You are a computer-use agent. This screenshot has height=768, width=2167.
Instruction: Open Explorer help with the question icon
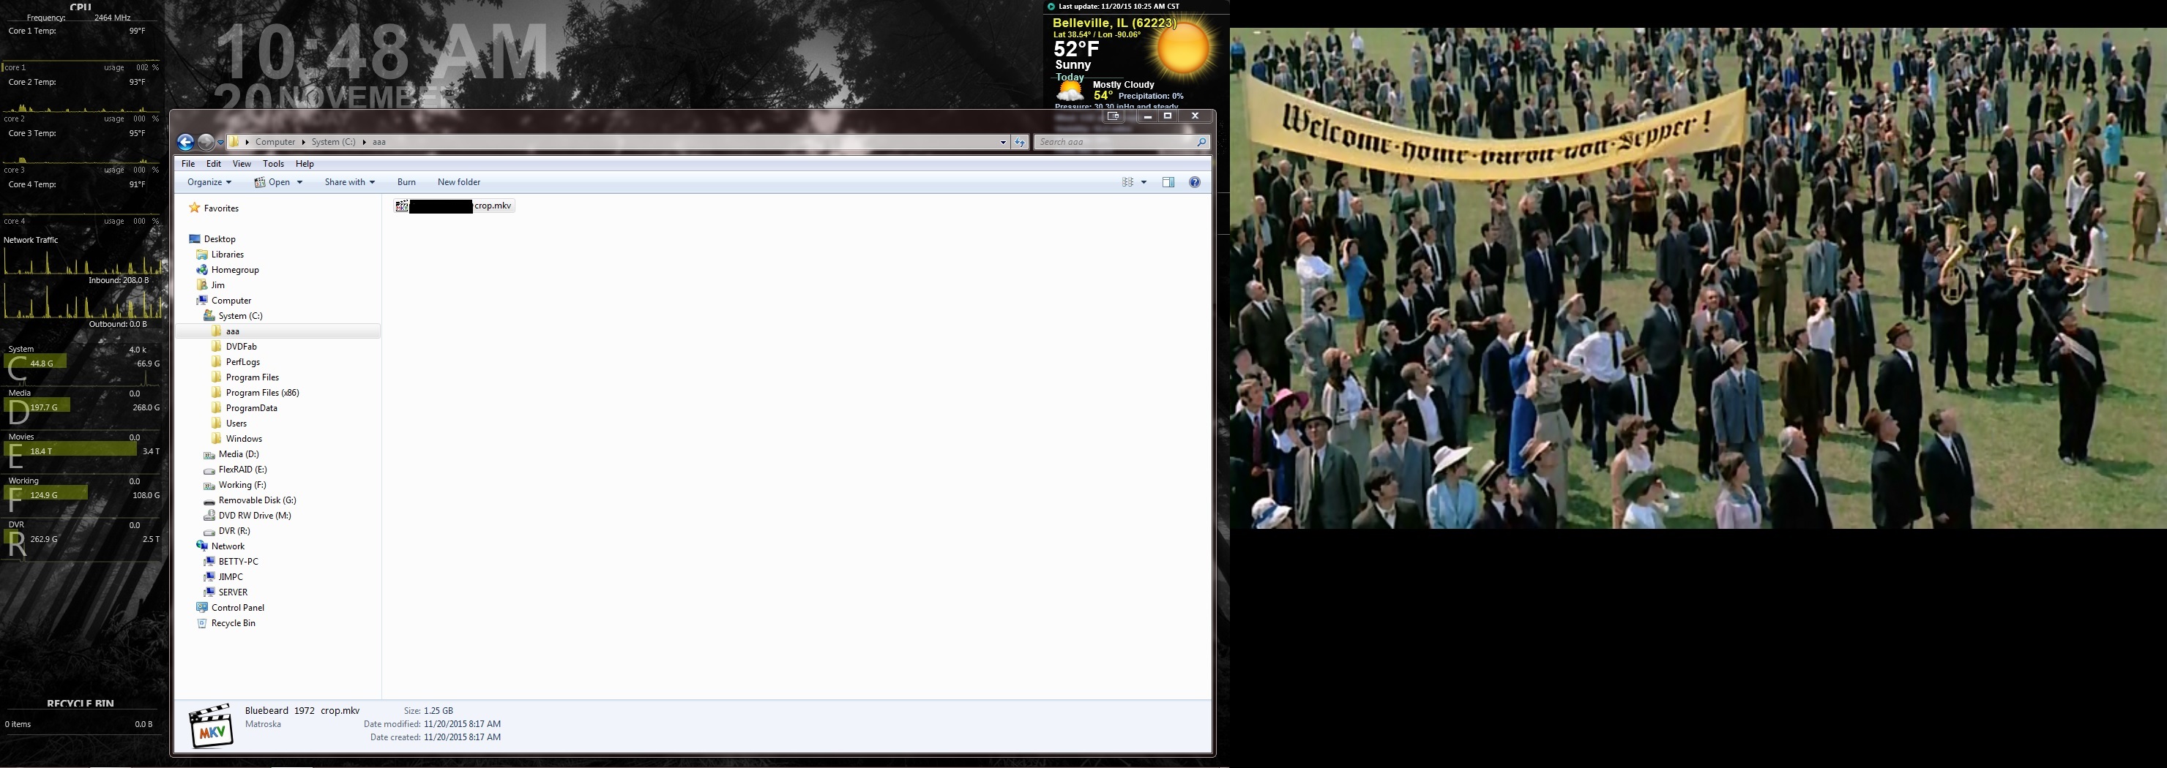[x=1195, y=182]
